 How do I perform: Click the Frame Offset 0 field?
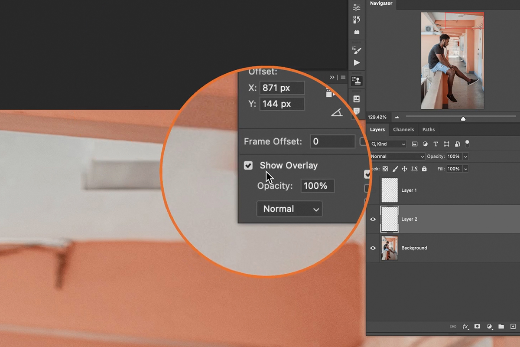pos(333,141)
